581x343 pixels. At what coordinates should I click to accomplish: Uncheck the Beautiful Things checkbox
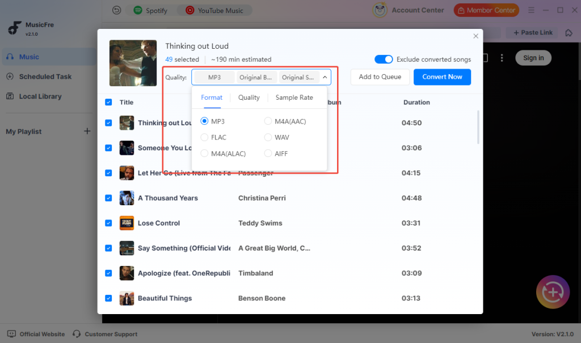(x=108, y=298)
